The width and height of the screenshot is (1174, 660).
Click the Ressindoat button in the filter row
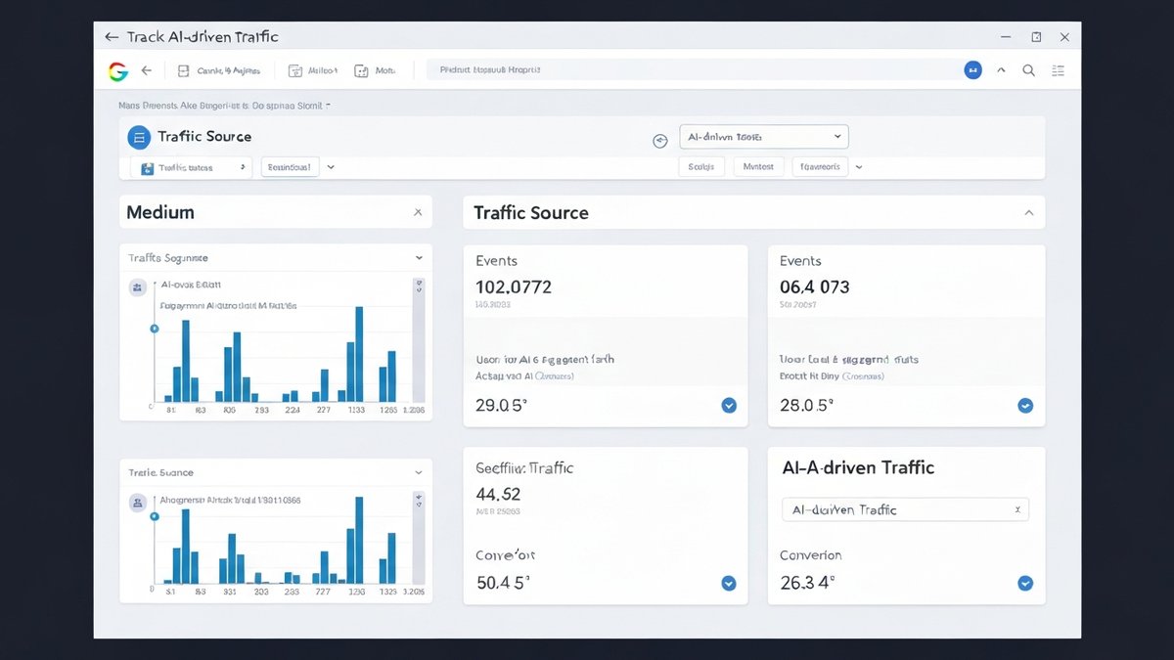tap(291, 167)
